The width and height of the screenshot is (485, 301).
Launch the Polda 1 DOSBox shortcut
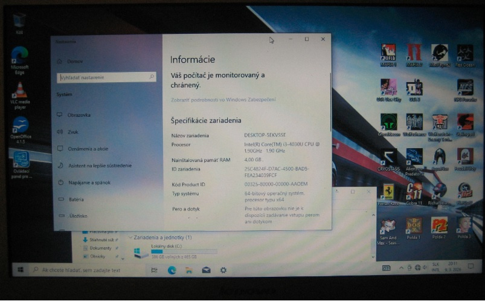point(414,228)
